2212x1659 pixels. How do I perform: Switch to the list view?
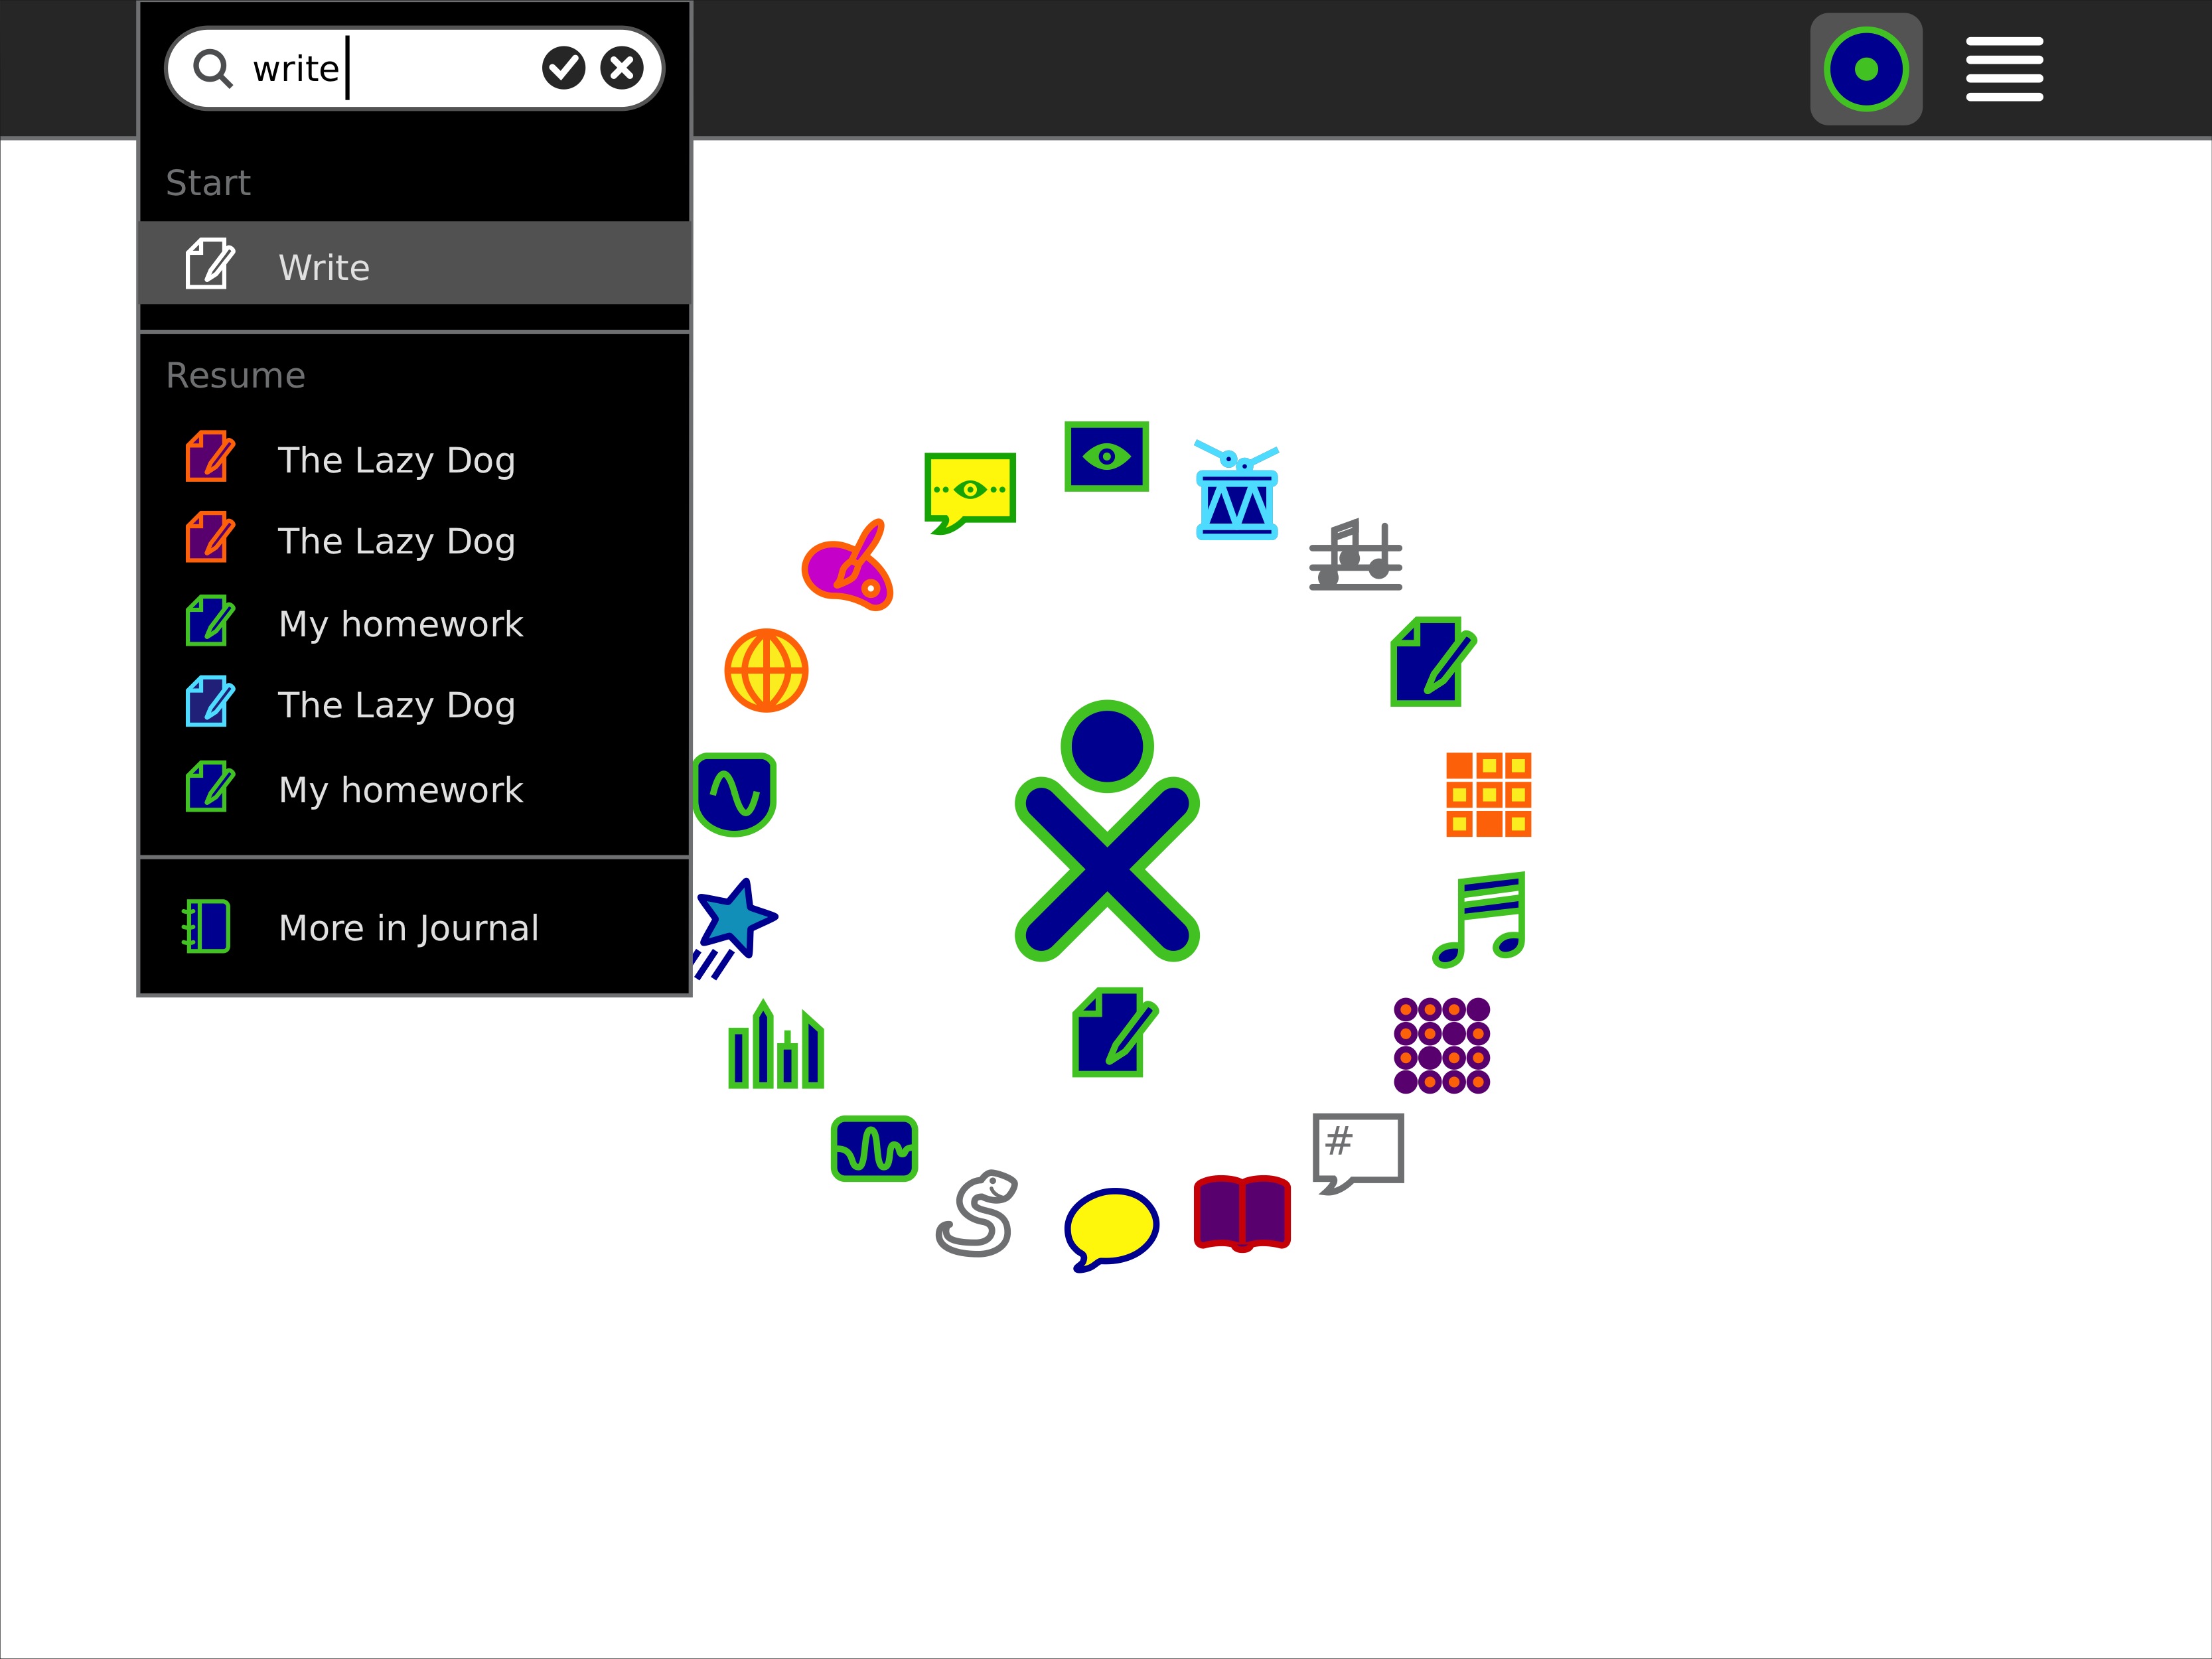[x=2004, y=69]
